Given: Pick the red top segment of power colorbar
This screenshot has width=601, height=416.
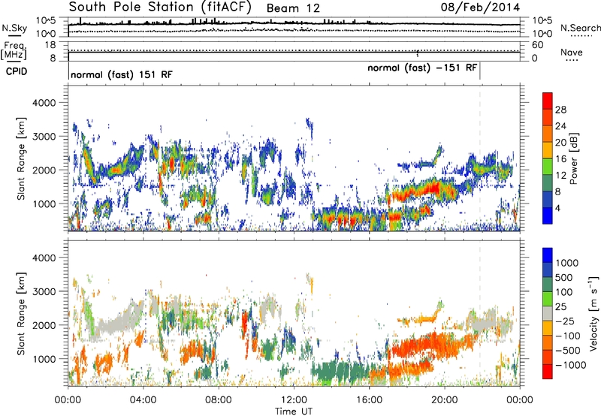Looking at the screenshot, I should point(548,101).
